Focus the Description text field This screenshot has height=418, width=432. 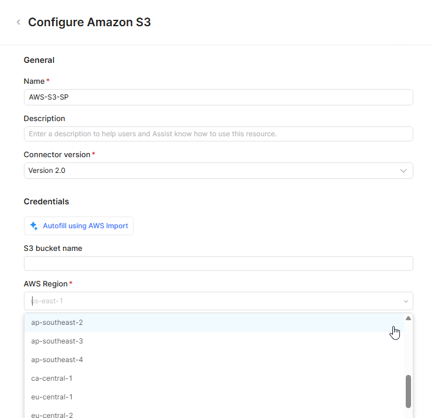218,134
